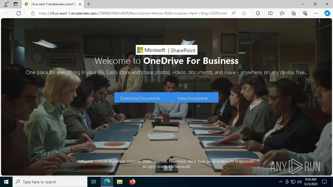Click the Download Documents button

[140, 98]
